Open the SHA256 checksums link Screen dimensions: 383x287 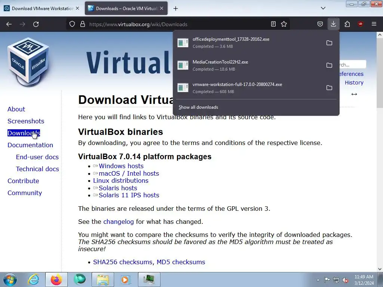tap(123, 262)
